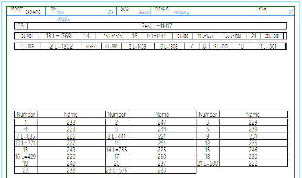Click bar segment '6 L=1308'
Image resolution: width=302 pixels, height=178 pixels.
pos(169,46)
